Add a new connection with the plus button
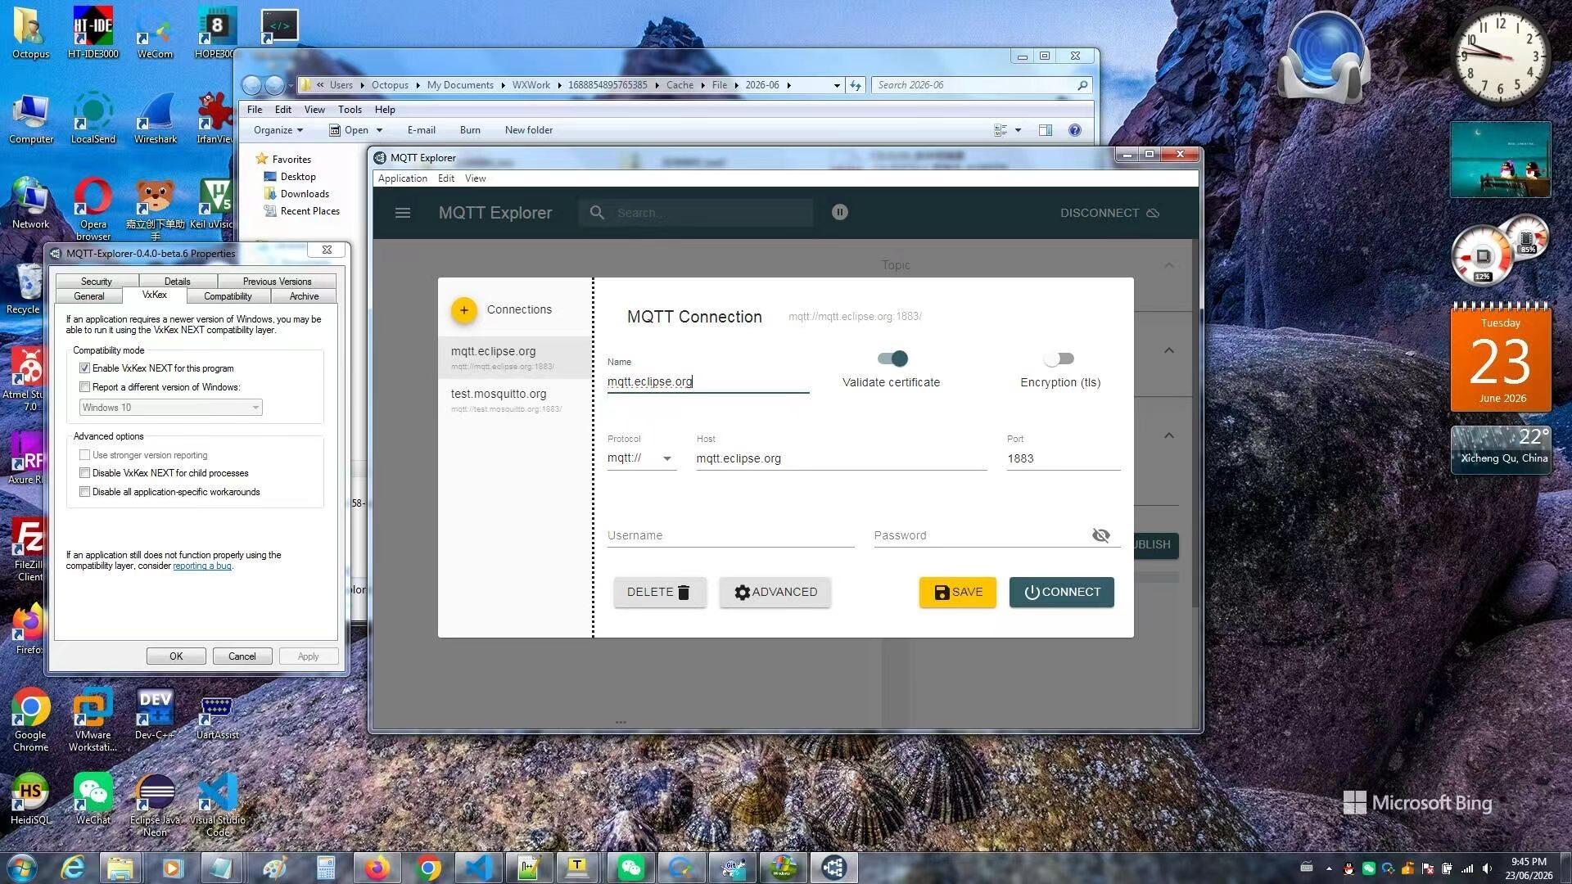This screenshot has width=1572, height=884. click(463, 309)
